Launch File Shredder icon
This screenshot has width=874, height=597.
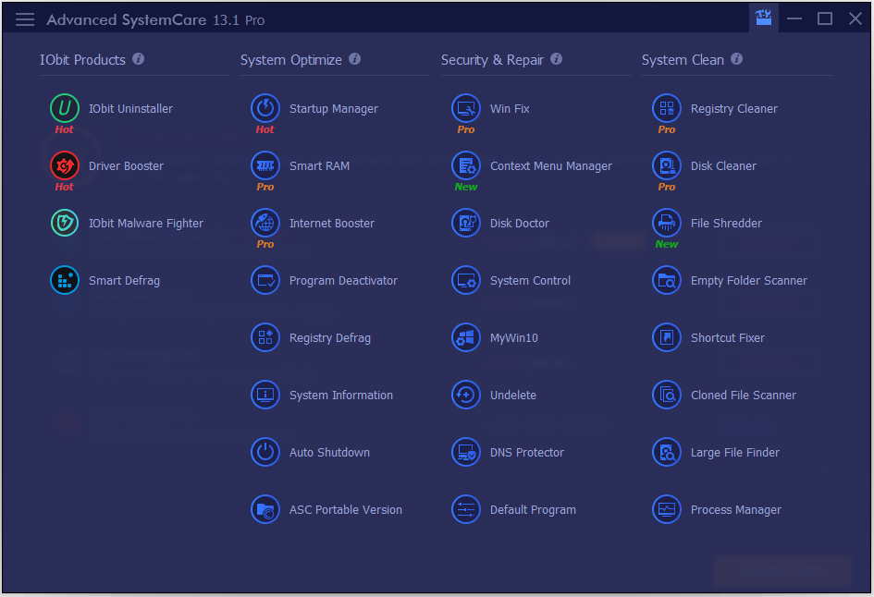click(667, 223)
